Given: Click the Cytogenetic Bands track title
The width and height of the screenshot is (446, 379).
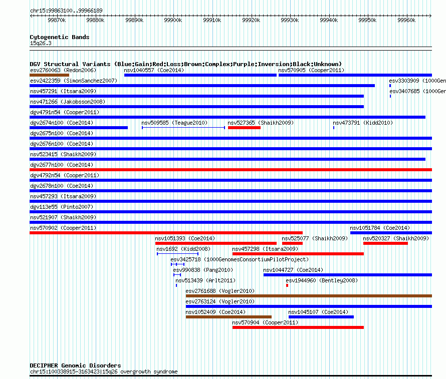Looking at the screenshot, I should tap(60, 37).
